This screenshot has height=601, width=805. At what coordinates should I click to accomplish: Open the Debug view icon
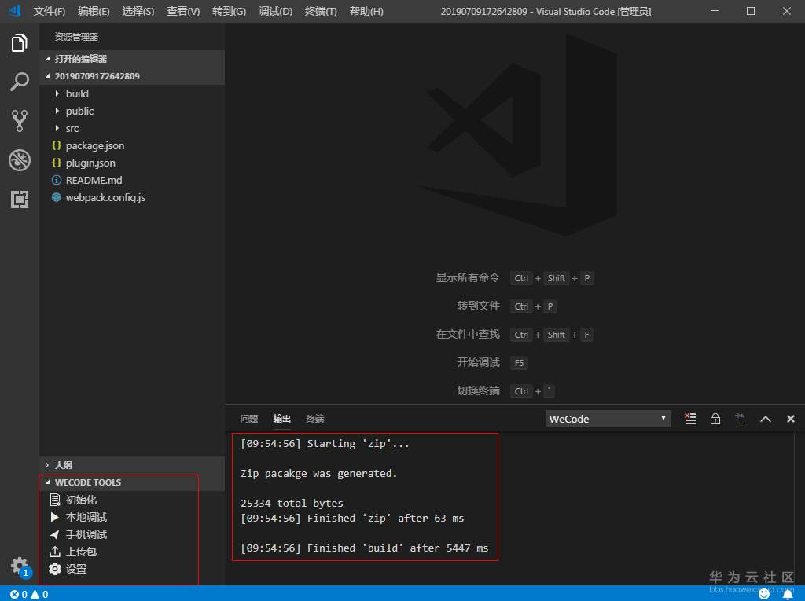click(20, 160)
